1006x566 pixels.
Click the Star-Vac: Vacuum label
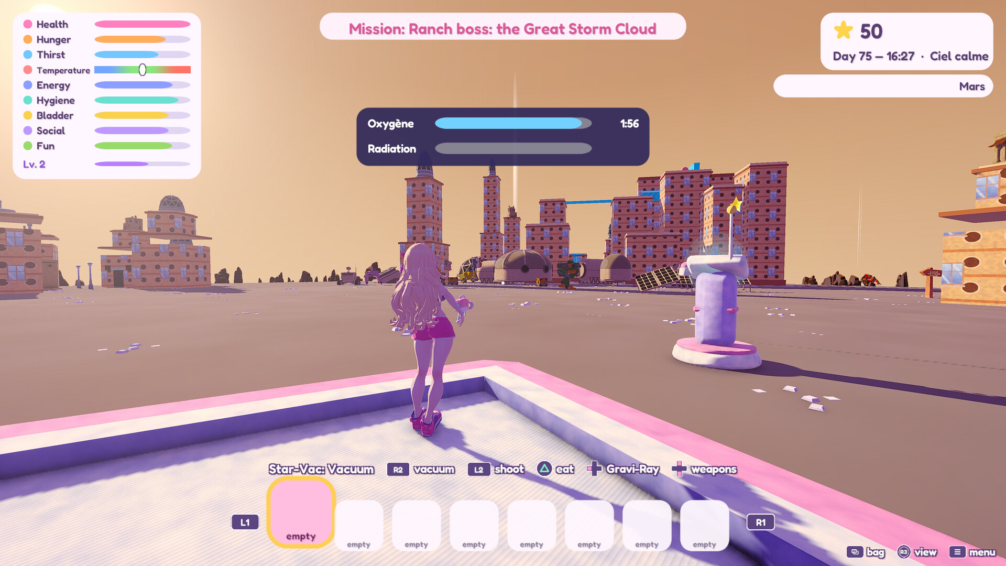click(x=321, y=469)
